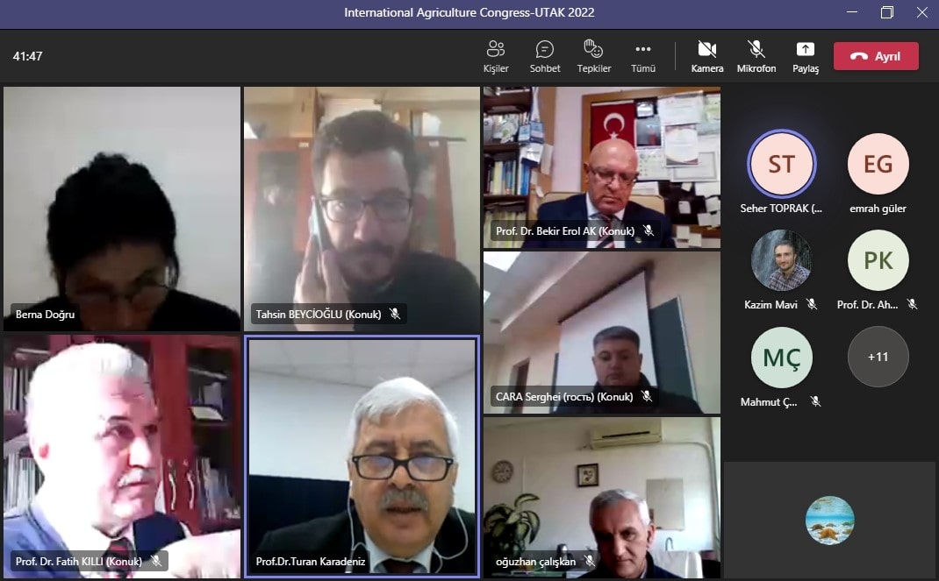Screen dimensions: 939x581
Task: Click the Berna Doğru name label
Action: 45,315
